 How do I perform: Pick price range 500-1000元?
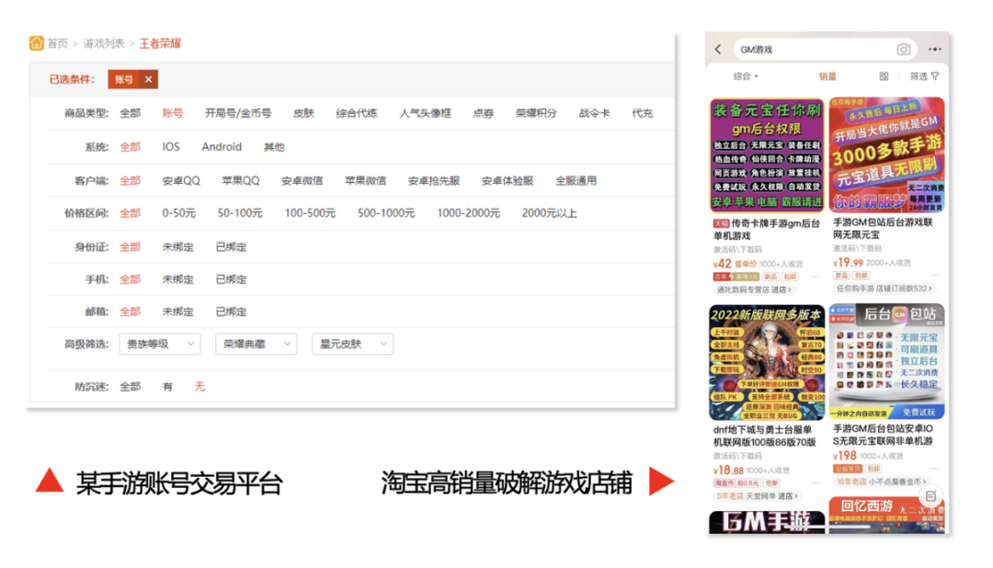(x=386, y=213)
